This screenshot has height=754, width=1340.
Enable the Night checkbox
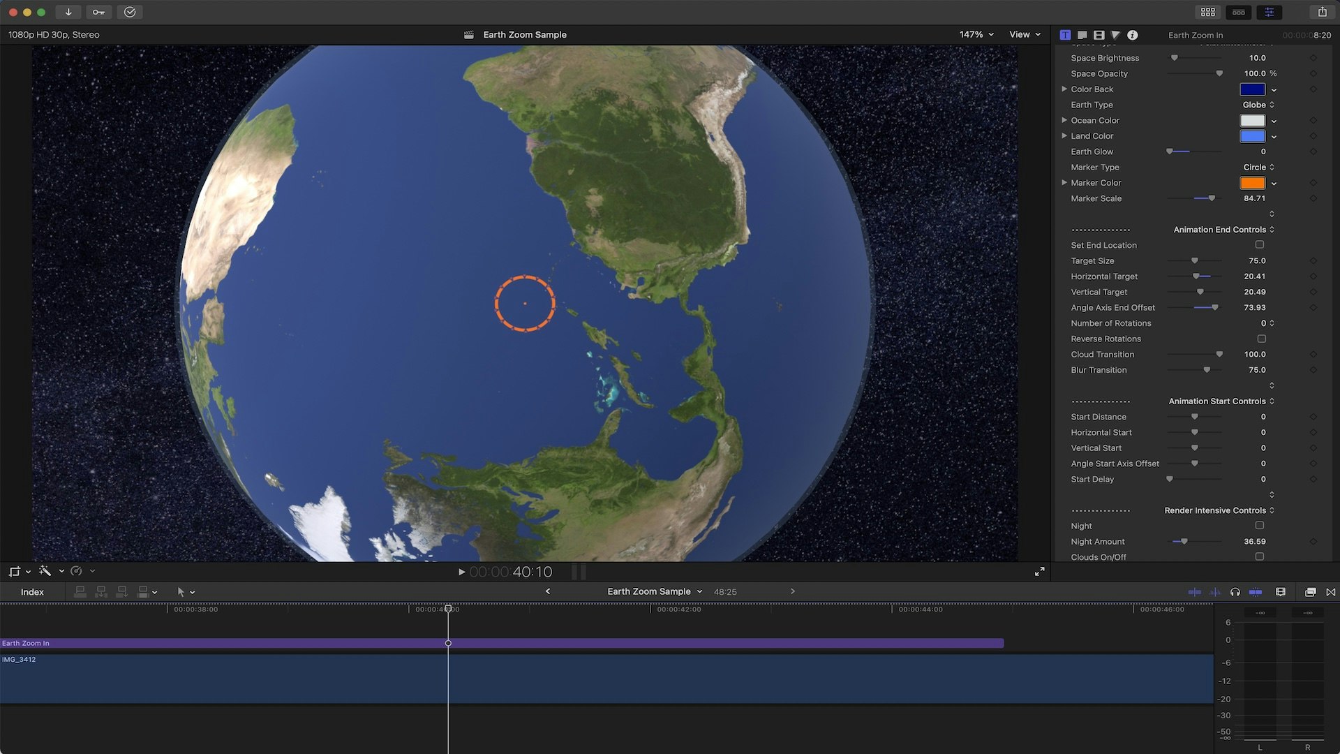(1259, 526)
